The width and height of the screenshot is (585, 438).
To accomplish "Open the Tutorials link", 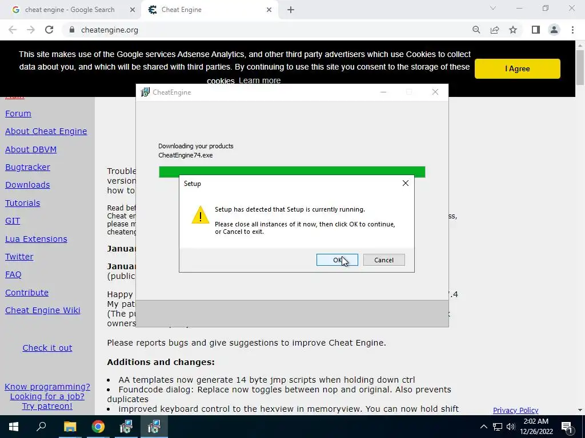I will [22, 203].
